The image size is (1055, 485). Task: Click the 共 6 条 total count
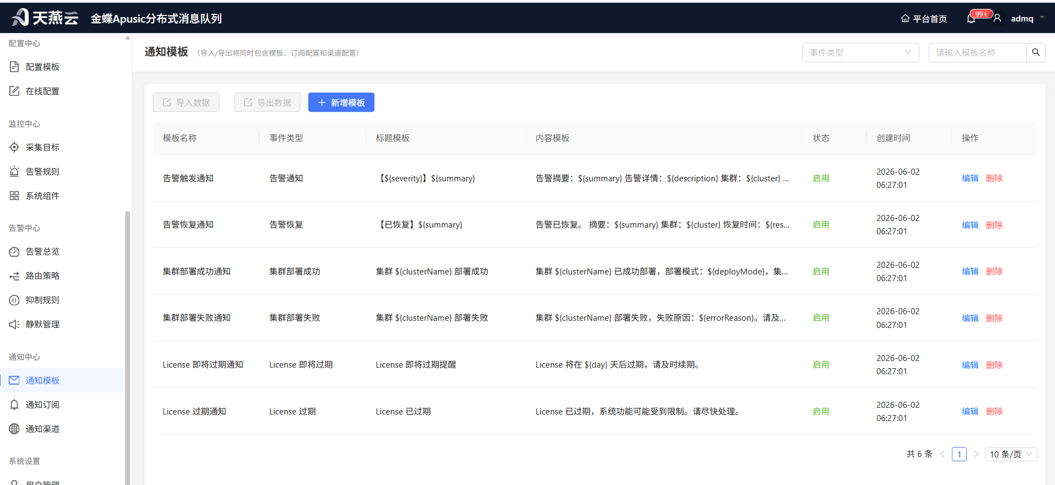[x=919, y=454]
